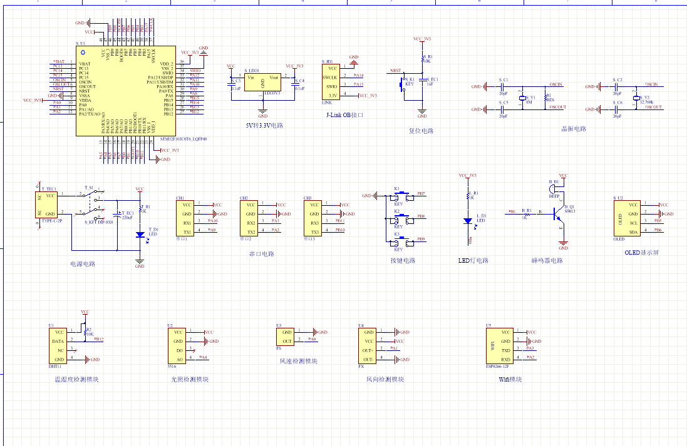Viewport: 687px width, 446px height.
Task: Select the S_C3 0.1uF input capacitor
Action: [232, 83]
